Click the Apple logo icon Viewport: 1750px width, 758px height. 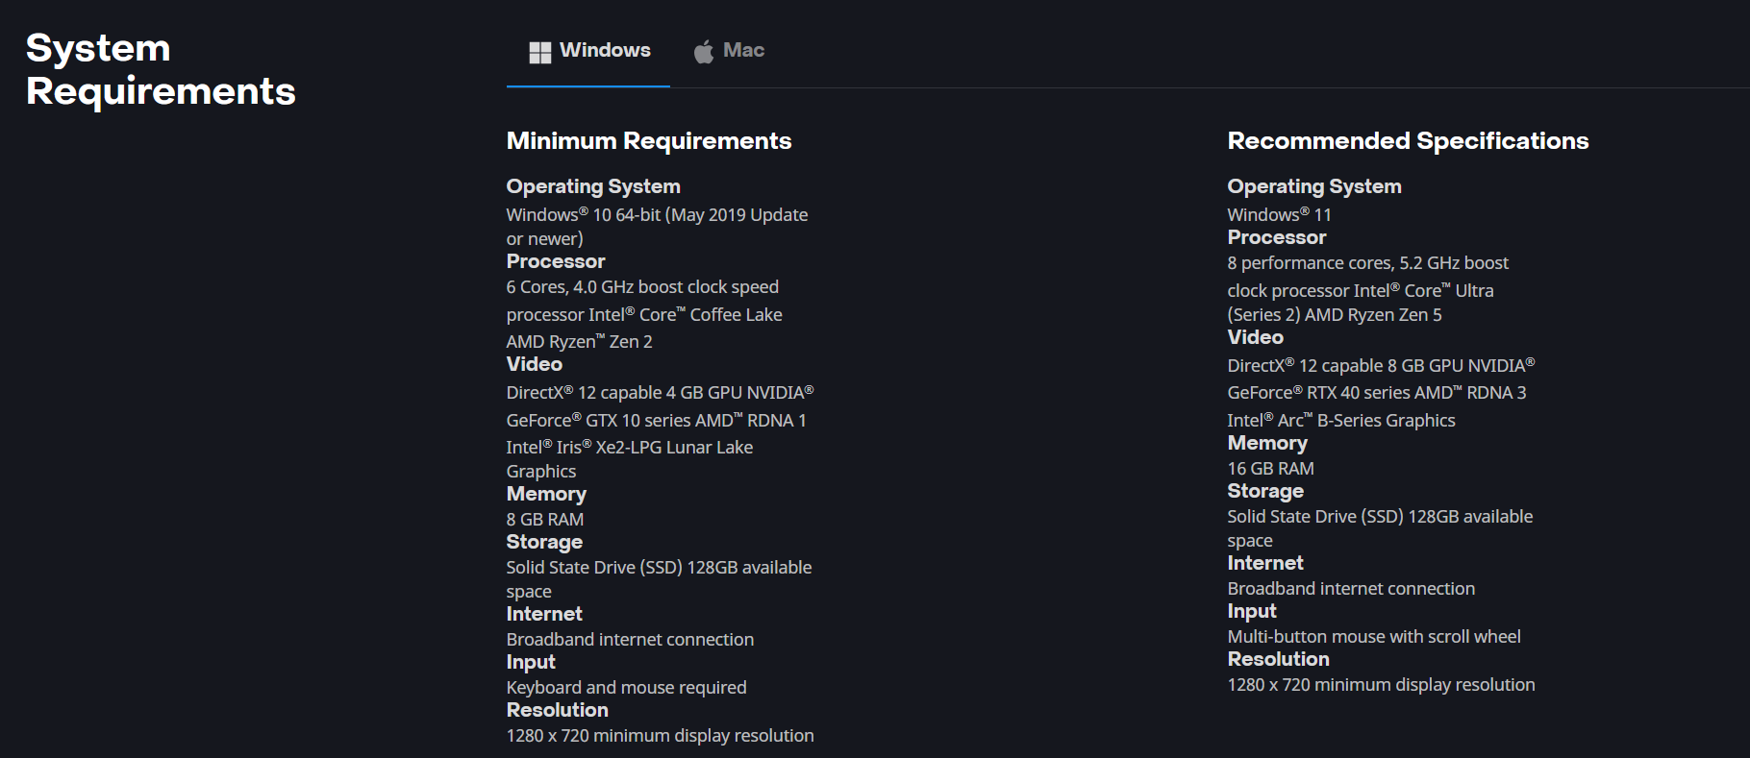[704, 52]
